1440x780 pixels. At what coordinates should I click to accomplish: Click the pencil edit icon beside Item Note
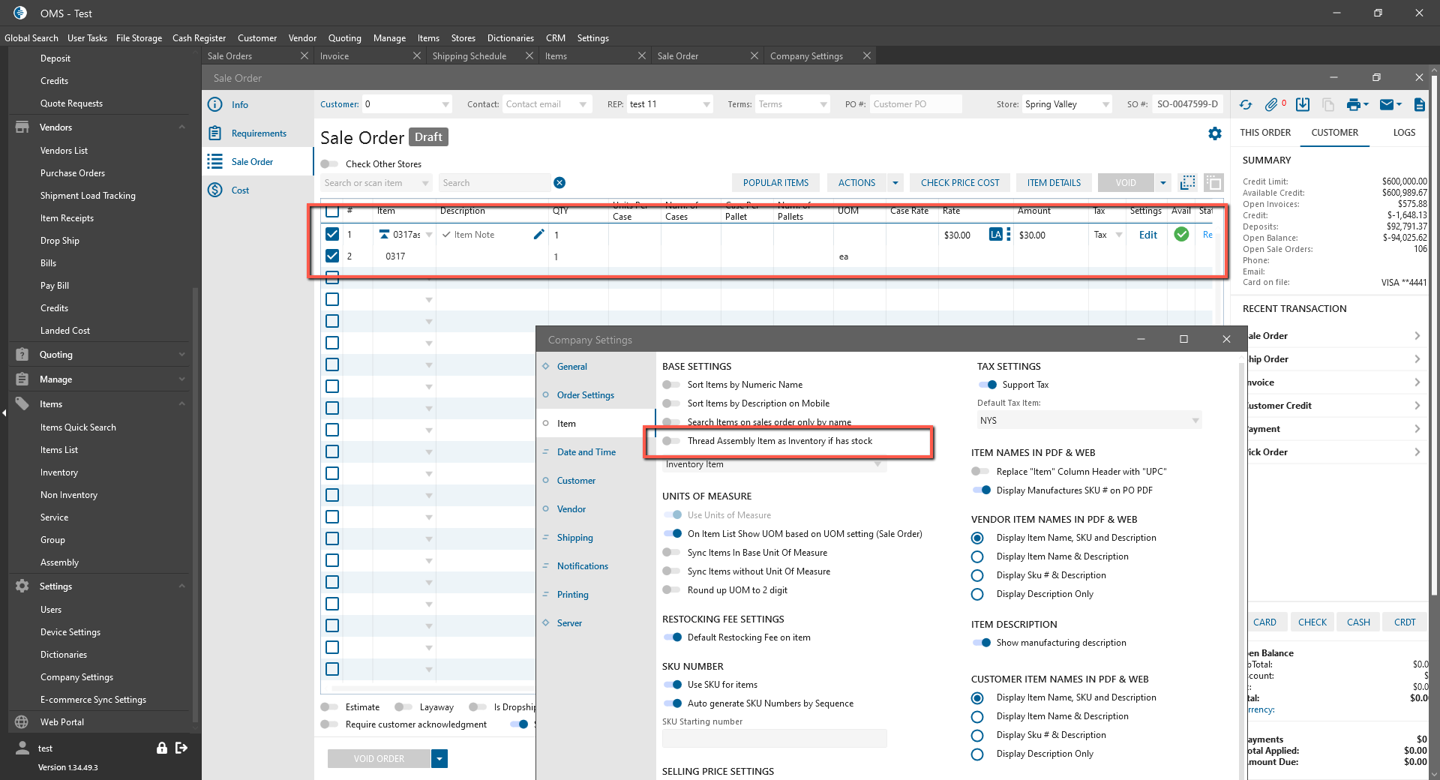click(538, 235)
